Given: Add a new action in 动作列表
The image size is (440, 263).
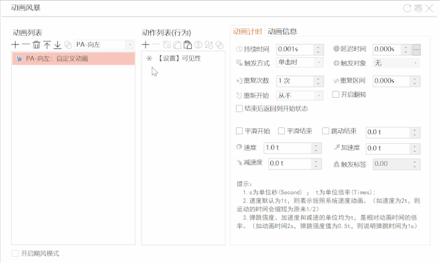Looking at the screenshot, I should [x=146, y=45].
